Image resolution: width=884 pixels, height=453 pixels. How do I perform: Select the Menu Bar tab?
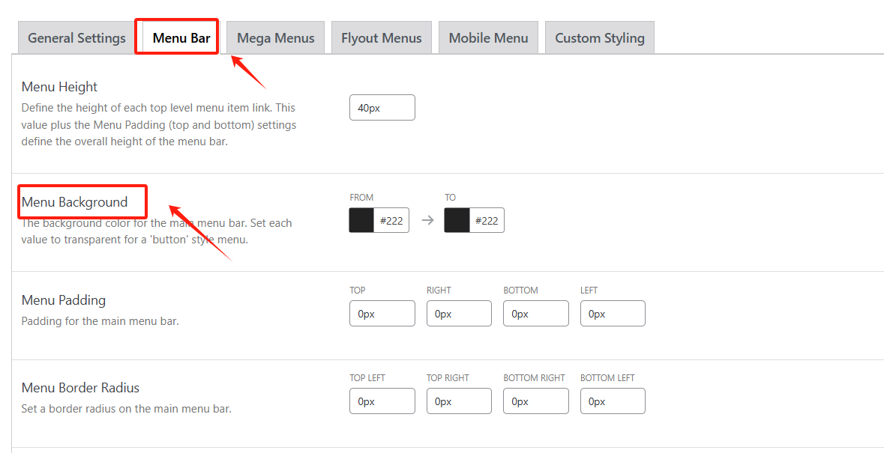point(176,36)
